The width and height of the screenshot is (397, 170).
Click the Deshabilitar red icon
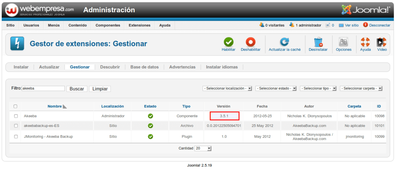coord(250,42)
